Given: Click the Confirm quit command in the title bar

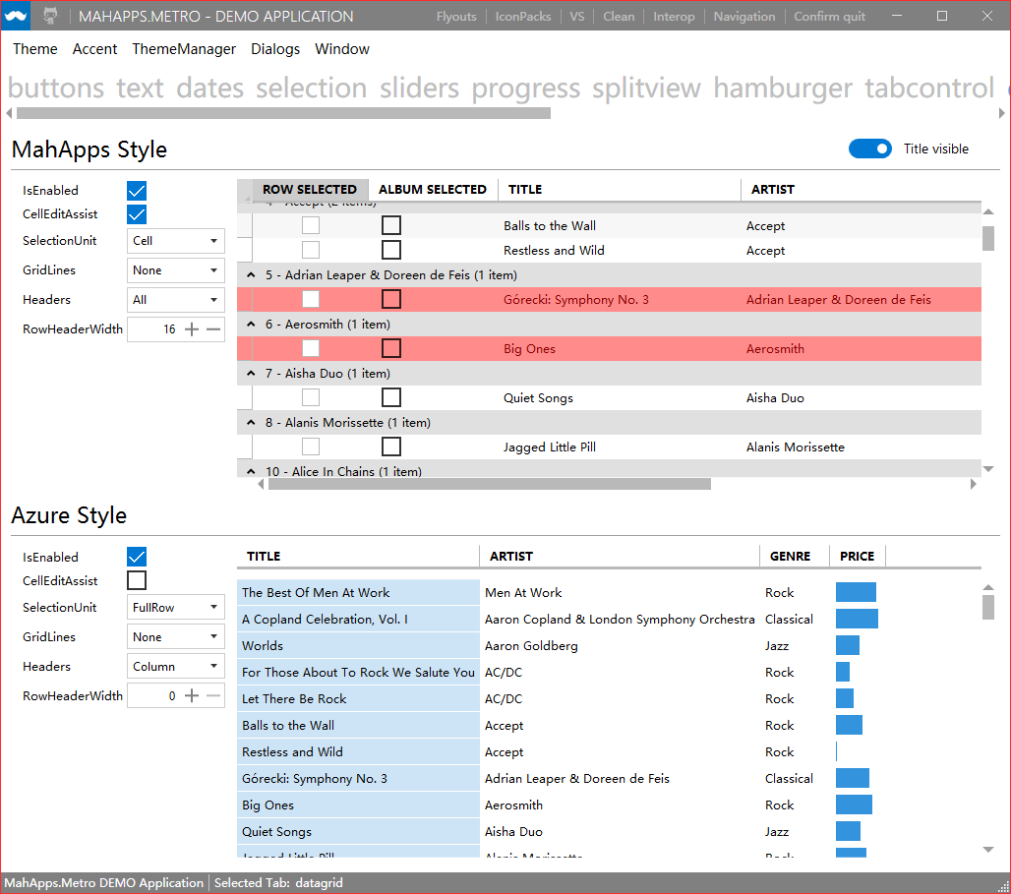Looking at the screenshot, I should [x=829, y=16].
